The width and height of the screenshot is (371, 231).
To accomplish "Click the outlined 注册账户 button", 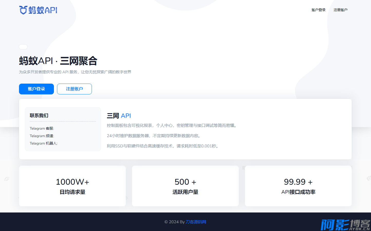I will [74, 89].
